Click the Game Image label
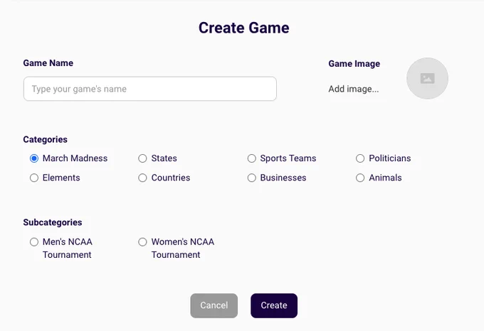 [354, 64]
